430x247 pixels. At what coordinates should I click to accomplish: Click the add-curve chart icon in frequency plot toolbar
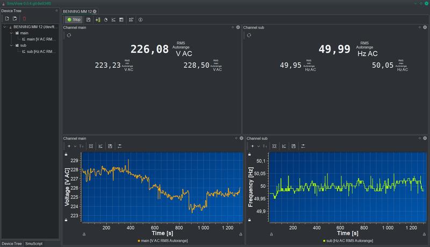284,146
